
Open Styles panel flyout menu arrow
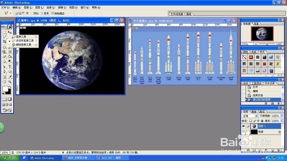click(282, 52)
